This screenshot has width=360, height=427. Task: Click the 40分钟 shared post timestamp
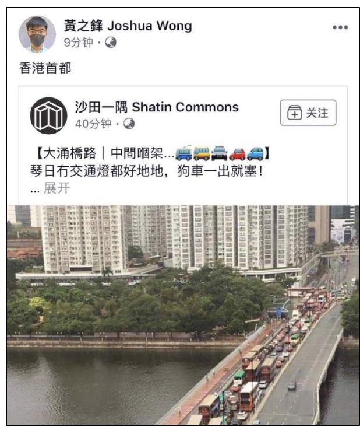[93, 124]
